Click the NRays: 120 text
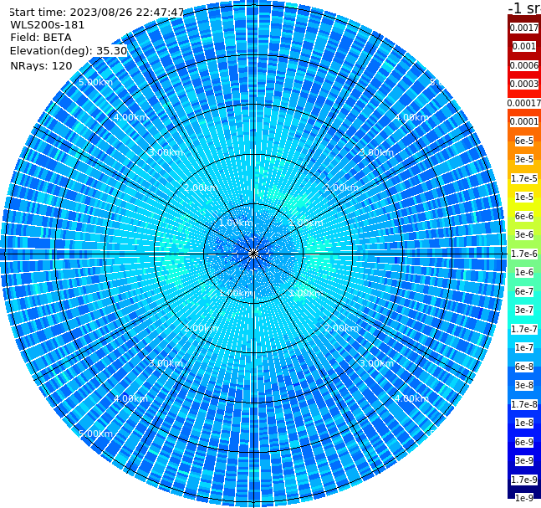The width and height of the screenshot is (541, 508). pyautogui.click(x=41, y=65)
